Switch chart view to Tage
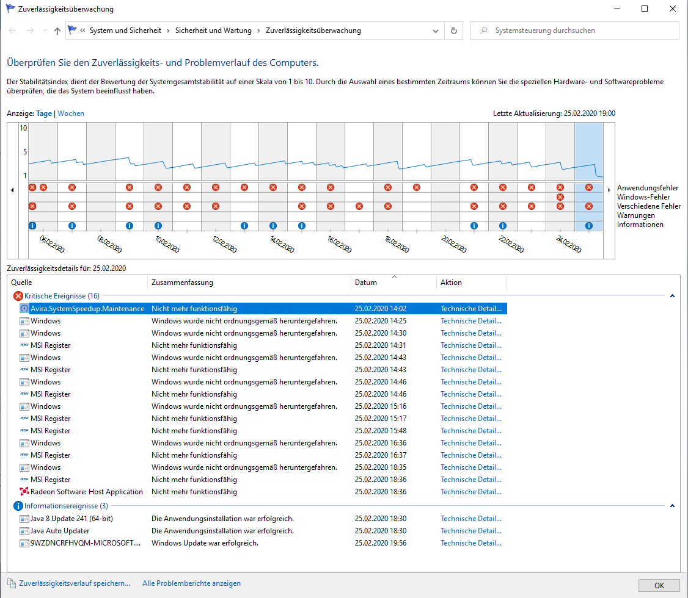688x598 pixels. pyautogui.click(x=44, y=113)
